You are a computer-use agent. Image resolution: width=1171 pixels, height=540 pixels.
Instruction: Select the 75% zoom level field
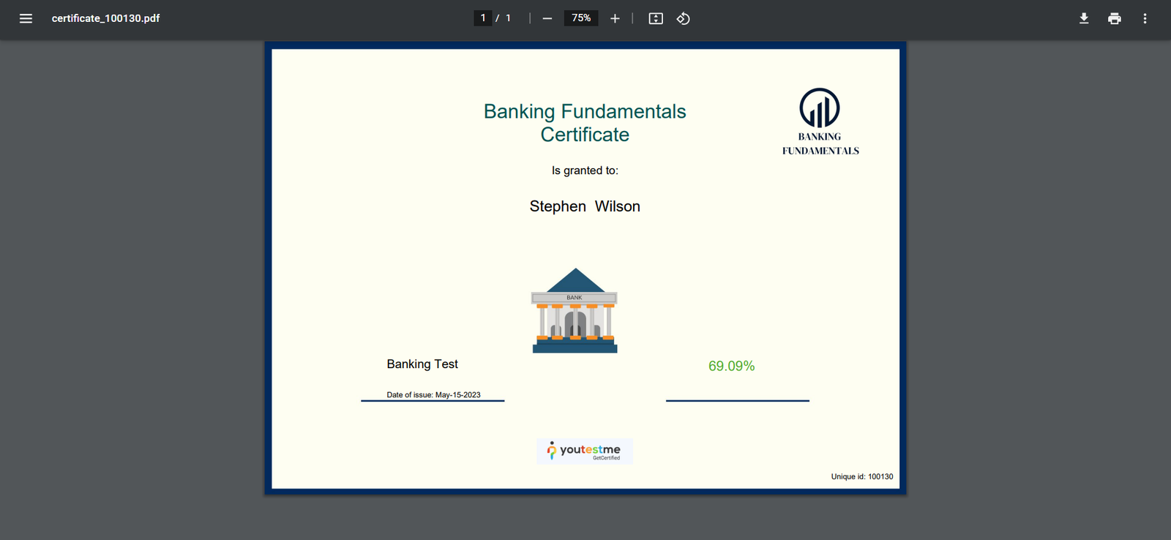coord(581,18)
